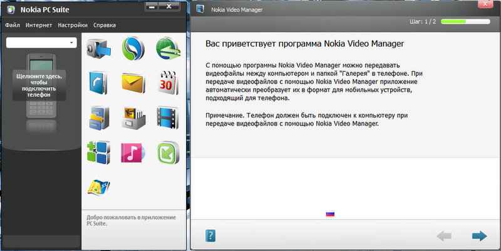Click the Russian flag language icon

[x=330, y=214]
